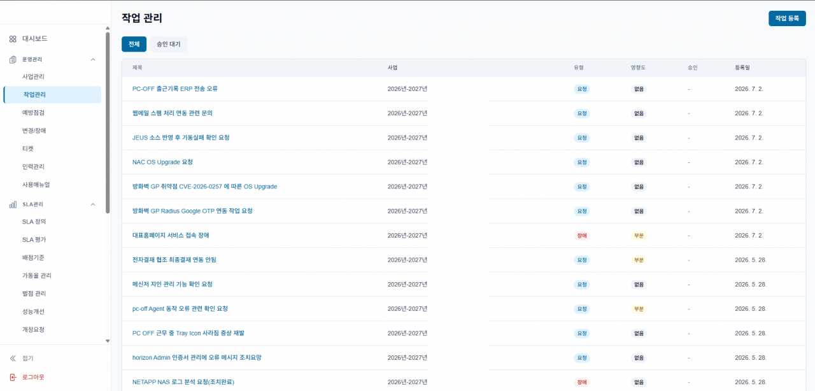Viewport: 815px width, 391px height.
Task: Open PC-OFF 출근기록 ERP 전송 오류 task
Action: (x=175, y=89)
